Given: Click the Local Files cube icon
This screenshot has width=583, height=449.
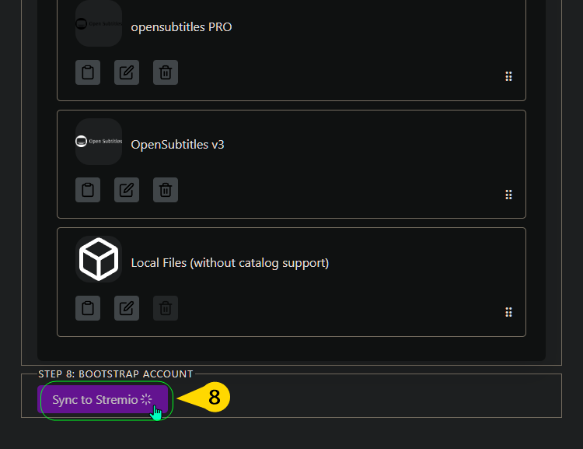Looking at the screenshot, I should (x=99, y=259).
